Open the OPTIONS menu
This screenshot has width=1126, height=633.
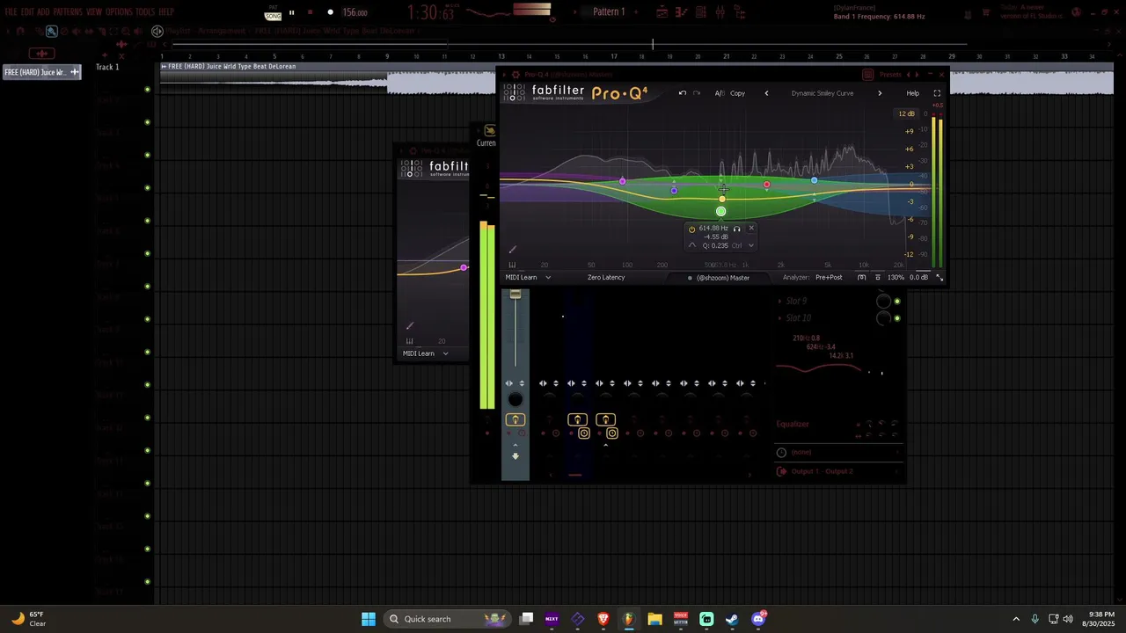pyautogui.click(x=119, y=12)
